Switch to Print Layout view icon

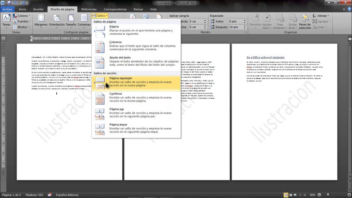point(286,195)
